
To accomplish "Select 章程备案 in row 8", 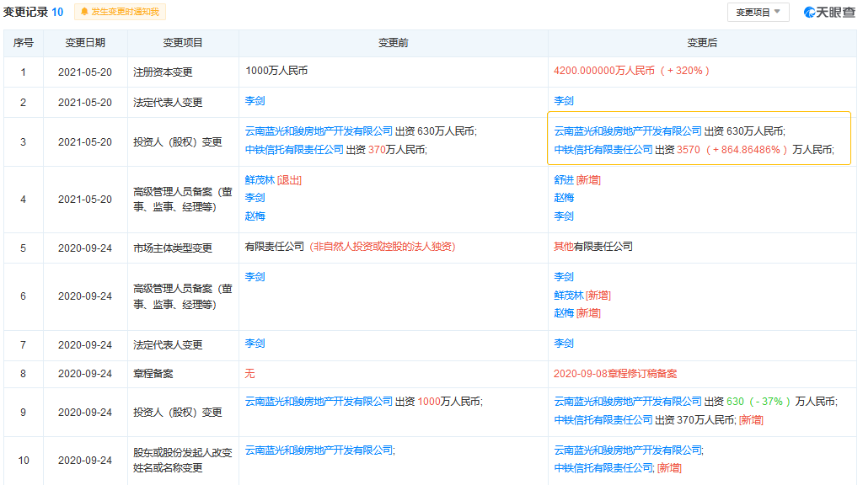I will (x=153, y=373).
